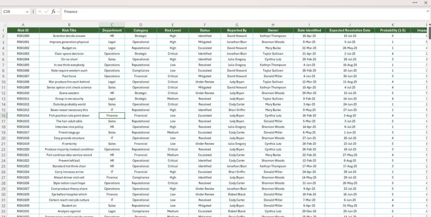
Task: Select cell Certain reach rest job culture
Action: (69, 200)
